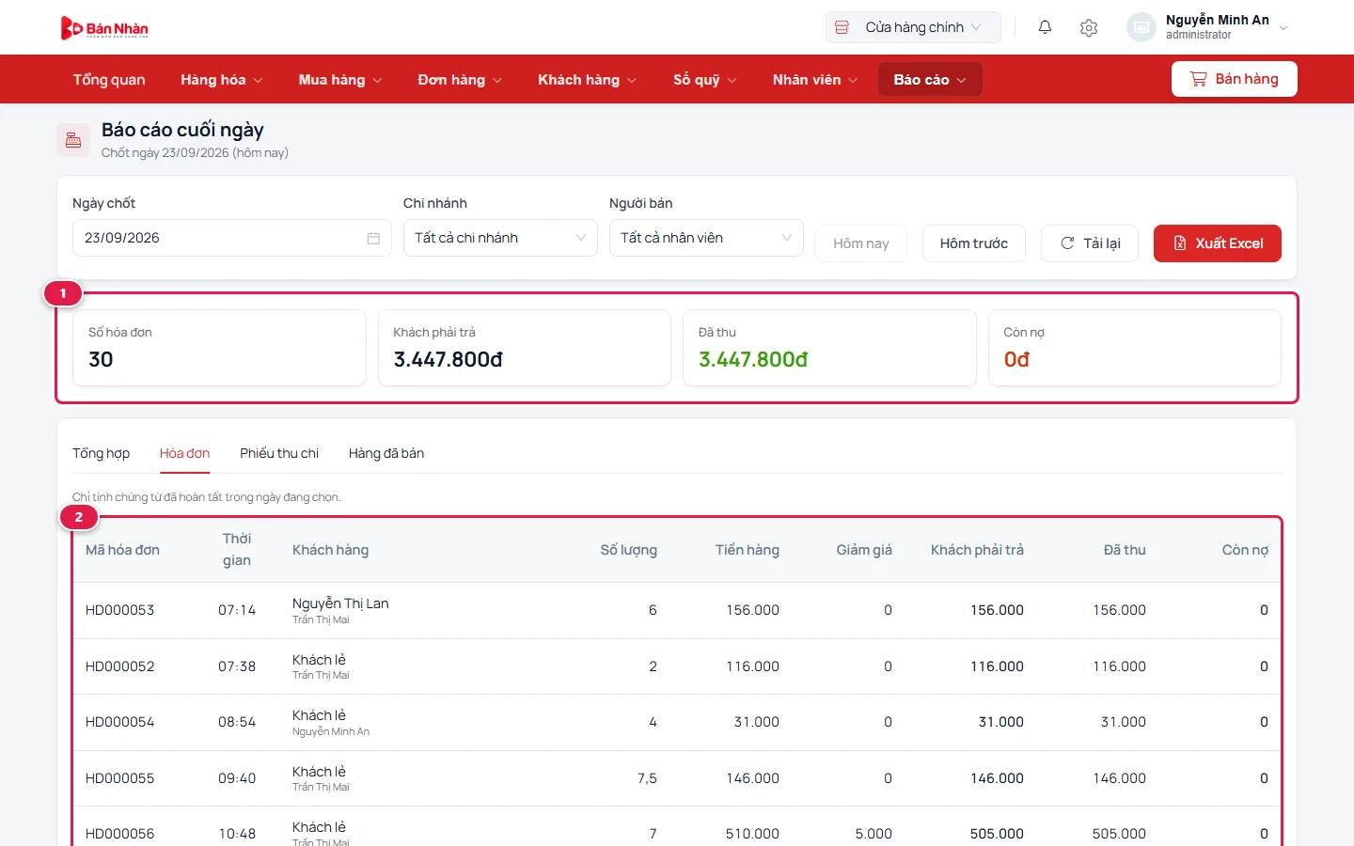The width and height of the screenshot is (1354, 846).
Task: Click invoice code HD000053
Action: (119, 610)
